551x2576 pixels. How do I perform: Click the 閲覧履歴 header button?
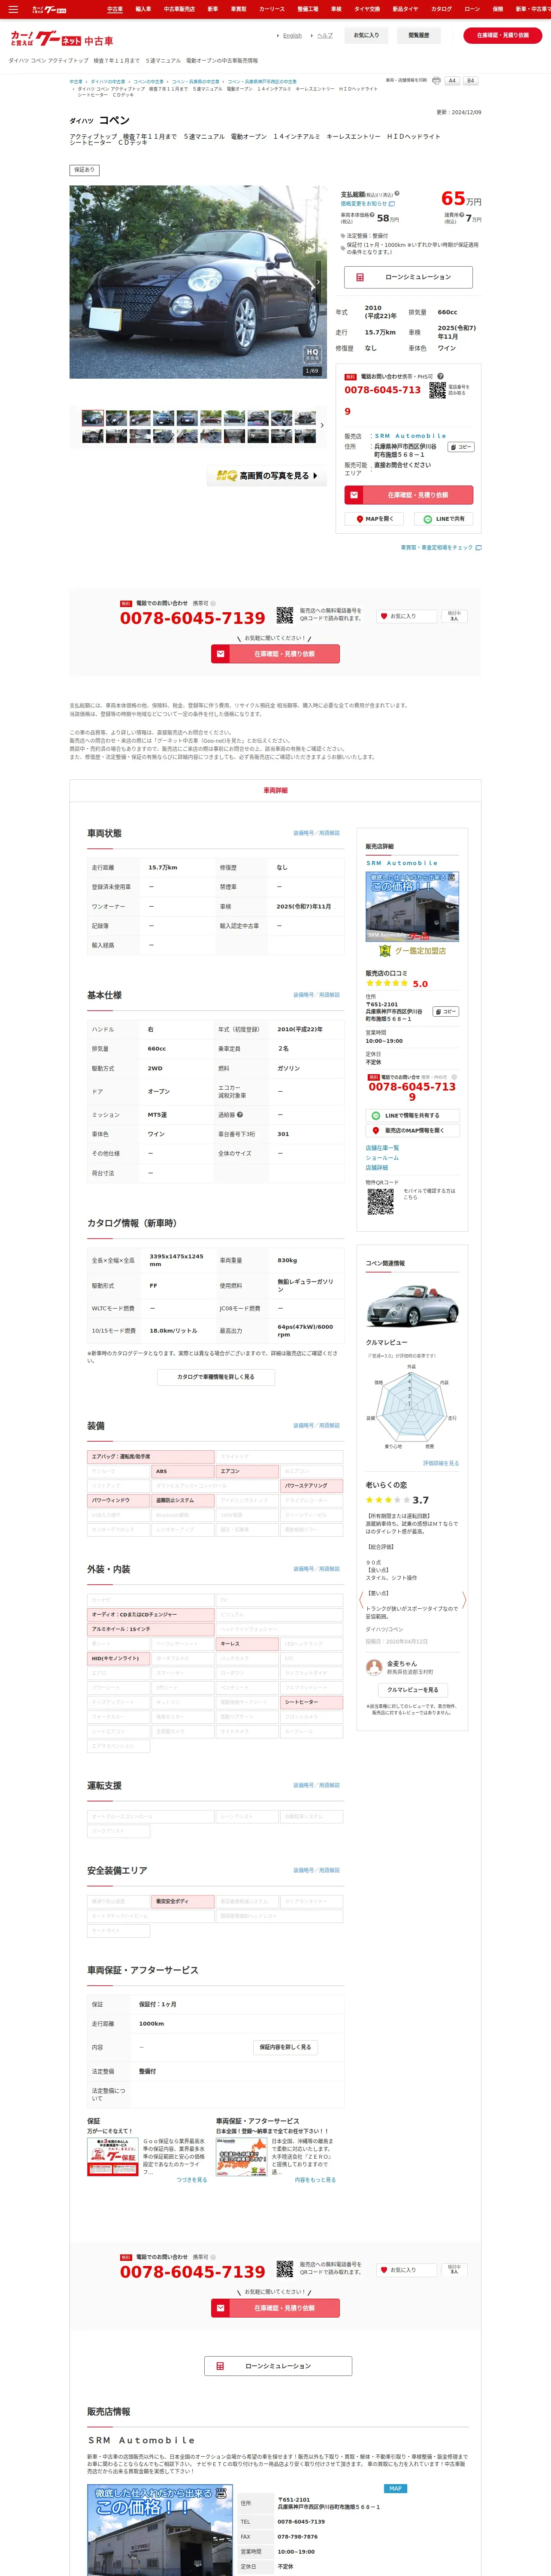click(419, 35)
